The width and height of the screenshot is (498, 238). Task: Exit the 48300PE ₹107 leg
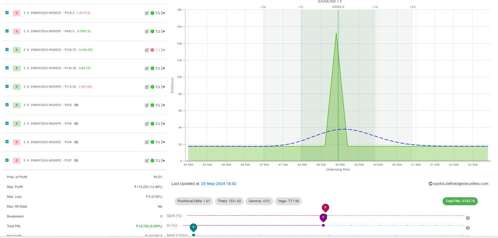coord(163,160)
